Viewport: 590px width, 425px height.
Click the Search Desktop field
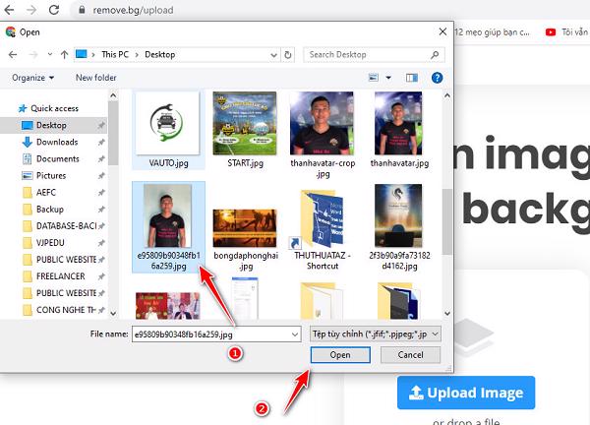click(368, 54)
